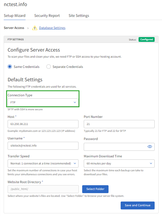Viewport: 162px width, 216px height.
Task: Focus the Host input field
Action: (x=43, y=124)
